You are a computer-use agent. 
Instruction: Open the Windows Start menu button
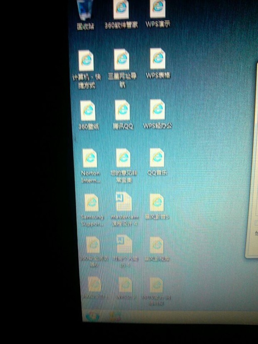(92, 317)
